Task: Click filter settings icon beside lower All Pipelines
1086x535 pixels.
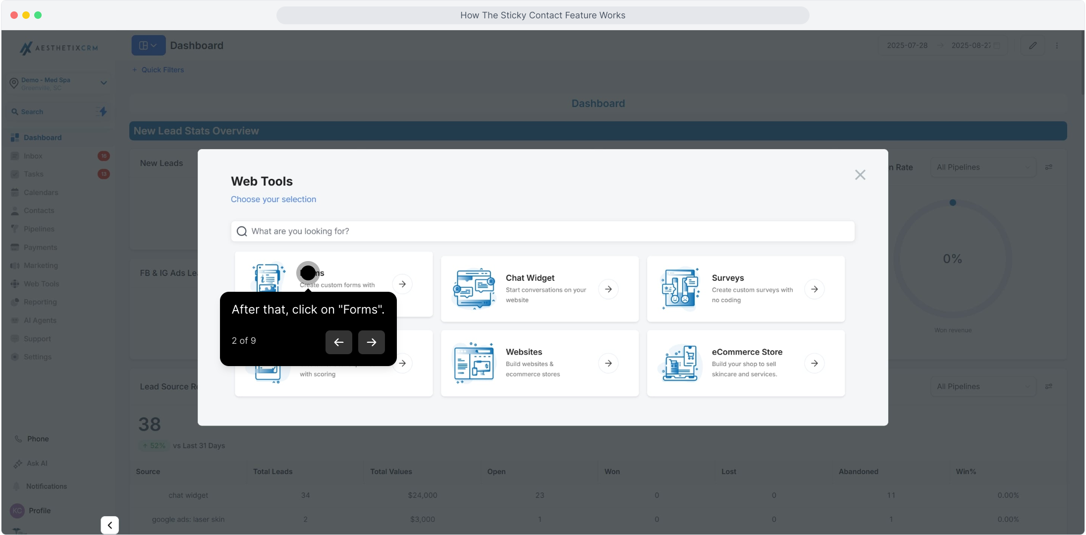Action: click(1049, 387)
